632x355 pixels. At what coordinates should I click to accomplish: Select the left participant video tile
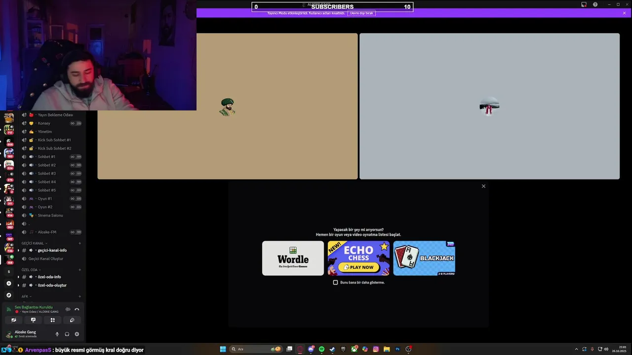tap(227, 106)
